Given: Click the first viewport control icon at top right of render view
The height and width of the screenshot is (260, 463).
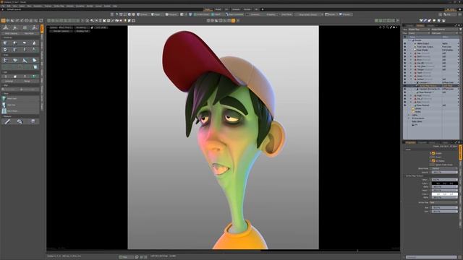Looking at the screenshot, I should click(381, 27).
